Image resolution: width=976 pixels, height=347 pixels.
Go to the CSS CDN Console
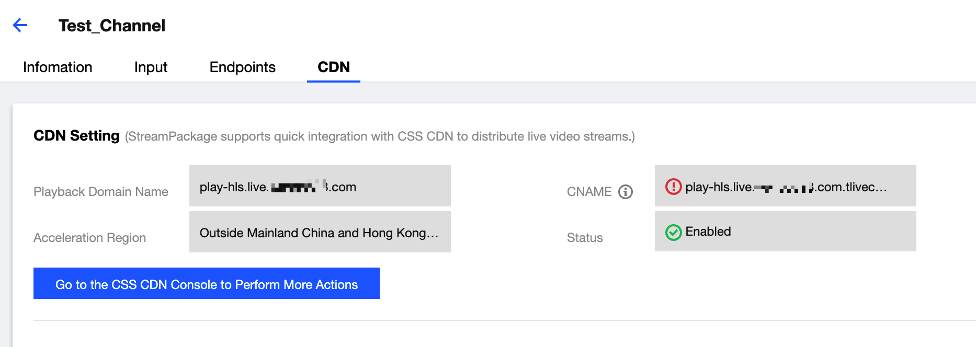click(x=206, y=284)
